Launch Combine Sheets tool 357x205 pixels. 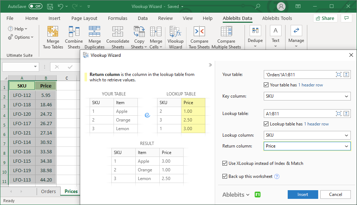(74, 37)
